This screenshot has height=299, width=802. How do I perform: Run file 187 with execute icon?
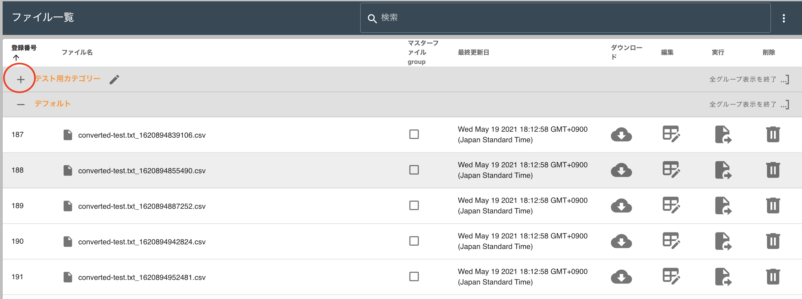pos(723,134)
